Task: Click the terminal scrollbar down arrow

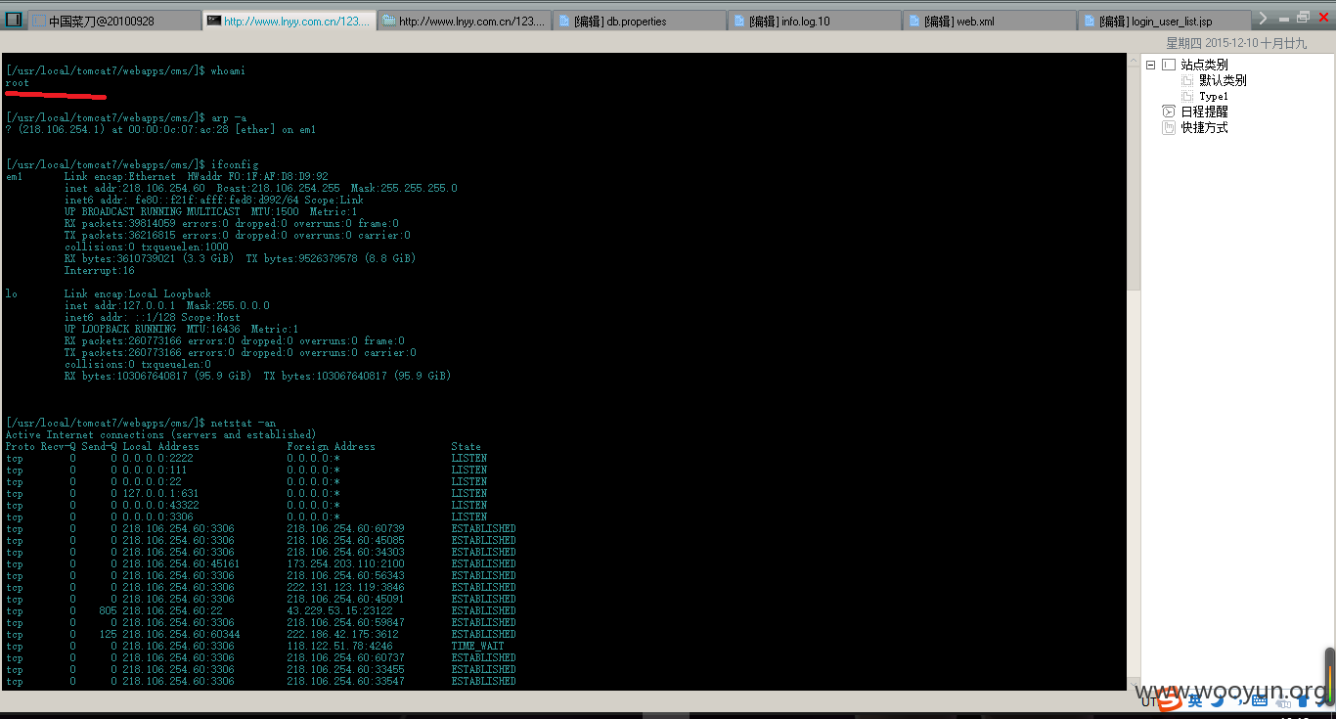Action: (1133, 684)
